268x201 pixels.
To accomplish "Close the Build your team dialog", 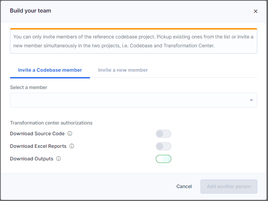I will (255, 11).
